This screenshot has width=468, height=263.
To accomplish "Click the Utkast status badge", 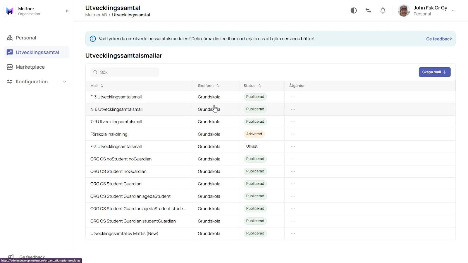I will click(252, 146).
